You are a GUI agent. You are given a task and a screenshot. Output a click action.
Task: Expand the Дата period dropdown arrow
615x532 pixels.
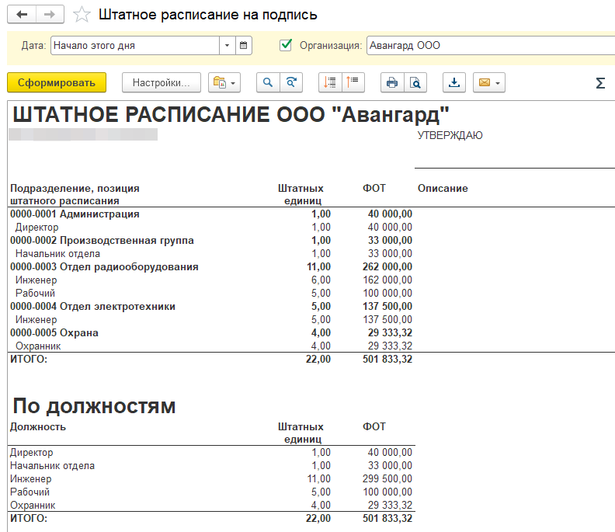click(227, 46)
